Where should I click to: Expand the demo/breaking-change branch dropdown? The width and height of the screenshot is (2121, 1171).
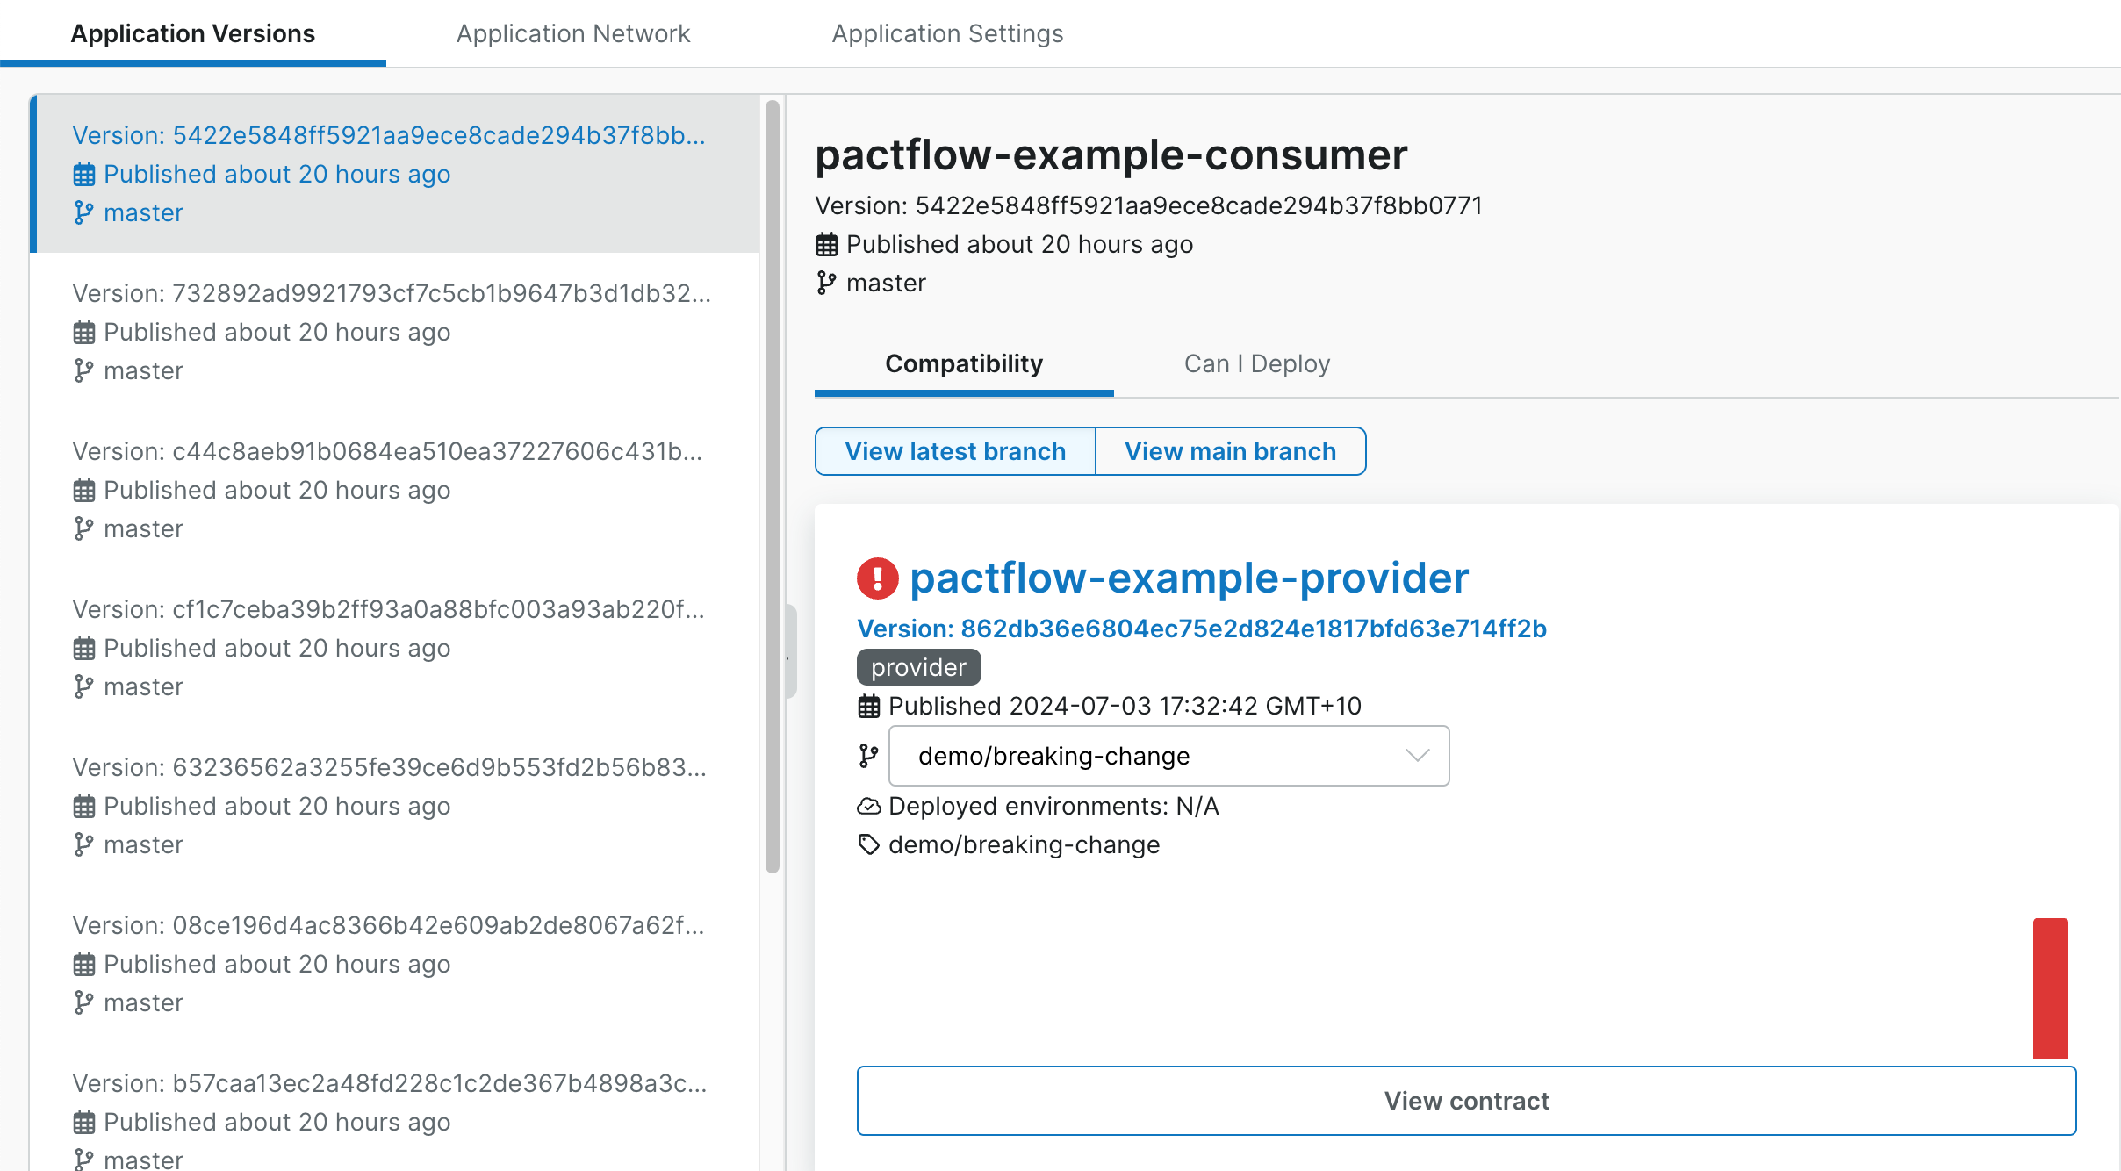(1169, 756)
